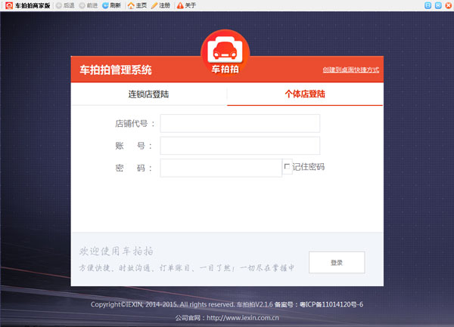Select the 个体店登陆 tab
Image resolution: width=454 pixels, height=327 pixels.
tap(305, 94)
